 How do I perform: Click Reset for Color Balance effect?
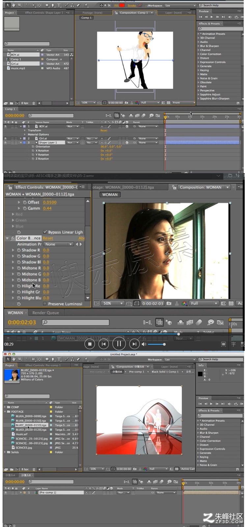[x=48, y=238]
